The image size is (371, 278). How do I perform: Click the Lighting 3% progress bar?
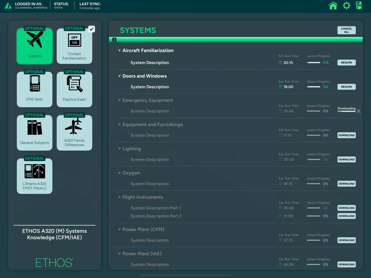(313, 160)
